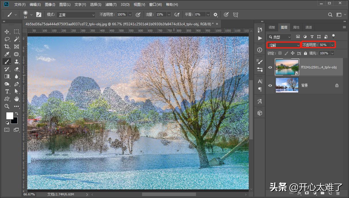Image resolution: width=349 pixels, height=198 pixels.
Task: Open the 滤镜(T) menu
Action: pos(111,5)
